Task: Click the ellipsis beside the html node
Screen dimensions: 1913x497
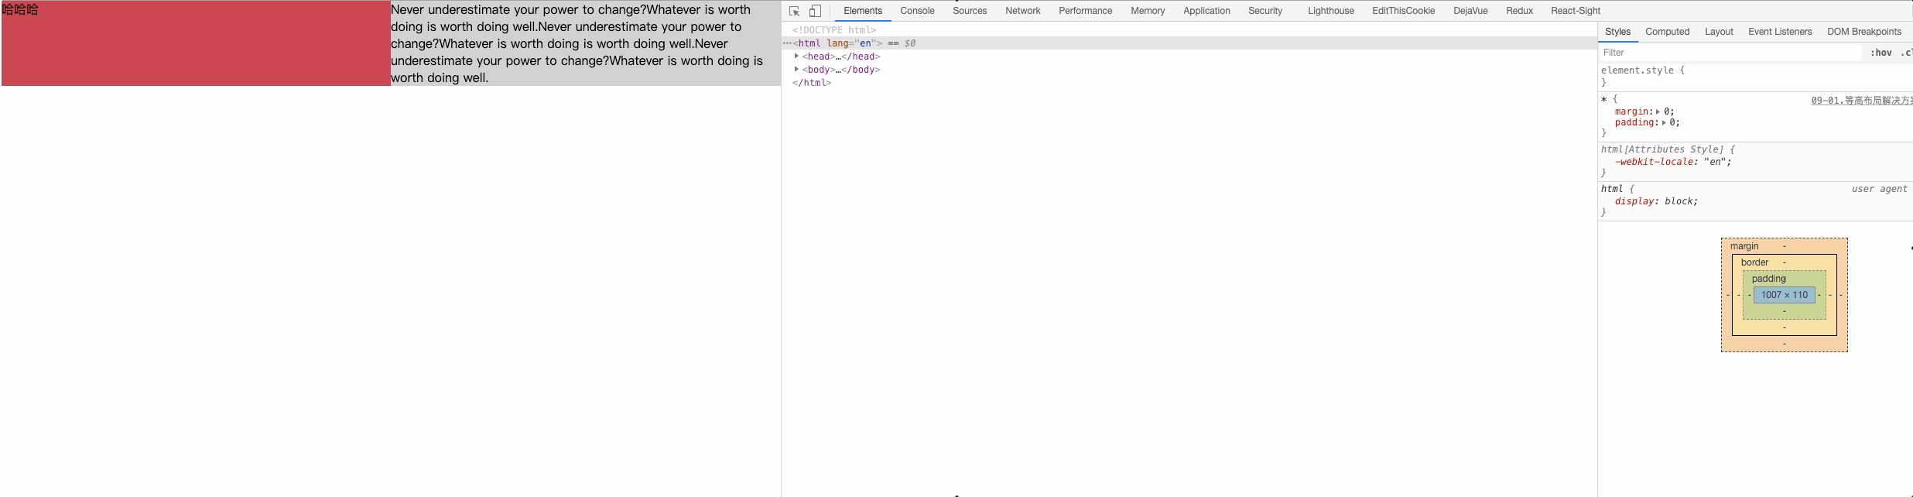Action: tap(787, 43)
